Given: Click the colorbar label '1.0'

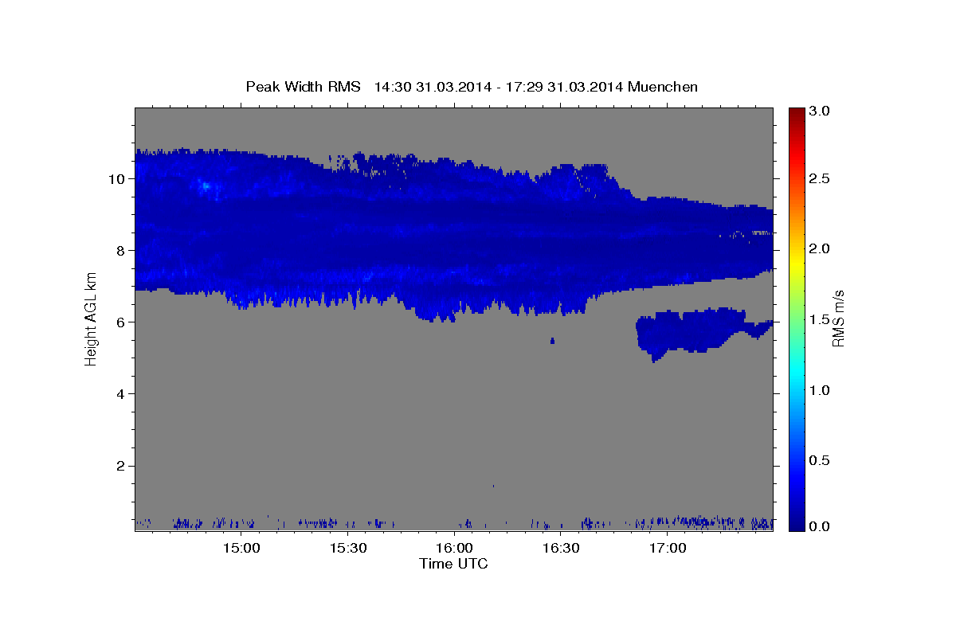Looking at the screenshot, I should [x=820, y=390].
